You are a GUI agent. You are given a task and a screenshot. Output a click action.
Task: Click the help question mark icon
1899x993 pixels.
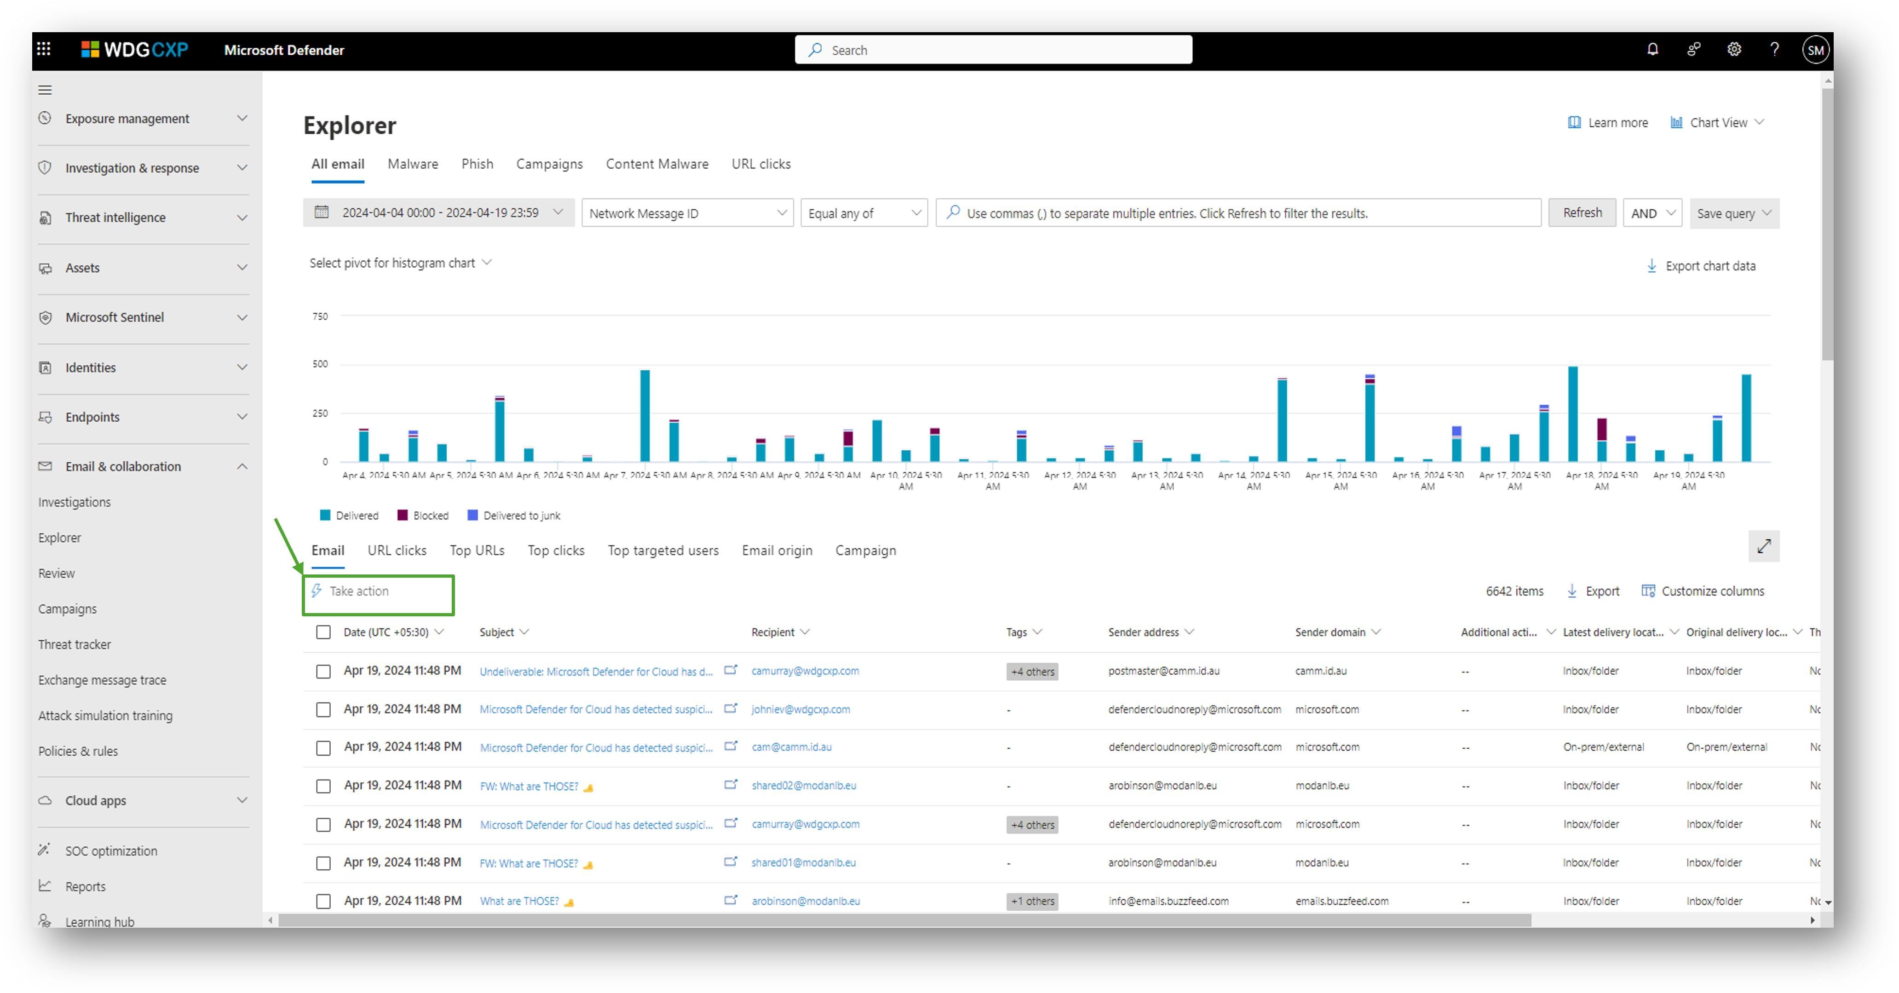1774,49
